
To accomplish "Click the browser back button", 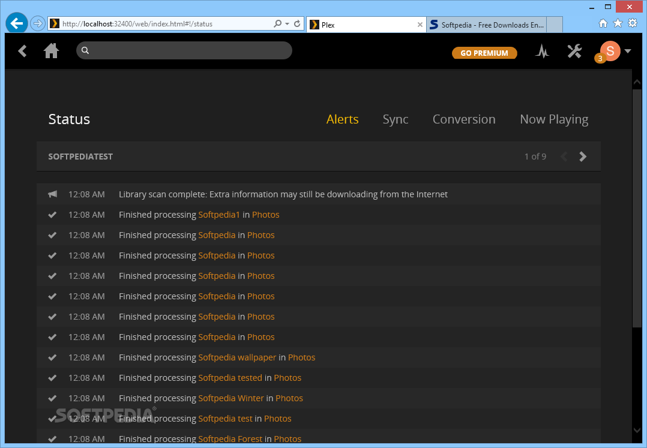I will click(x=17, y=23).
